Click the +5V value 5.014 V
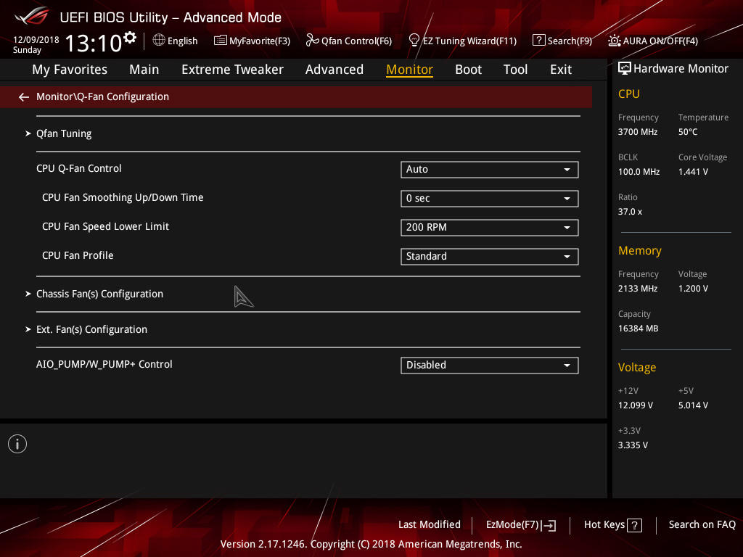 pyautogui.click(x=693, y=405)
